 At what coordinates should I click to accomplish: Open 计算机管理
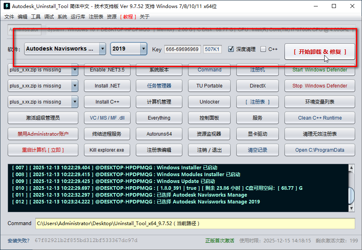[x=159, y=102]
